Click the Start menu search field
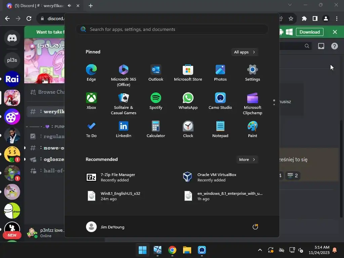 (x=172, y=29)
